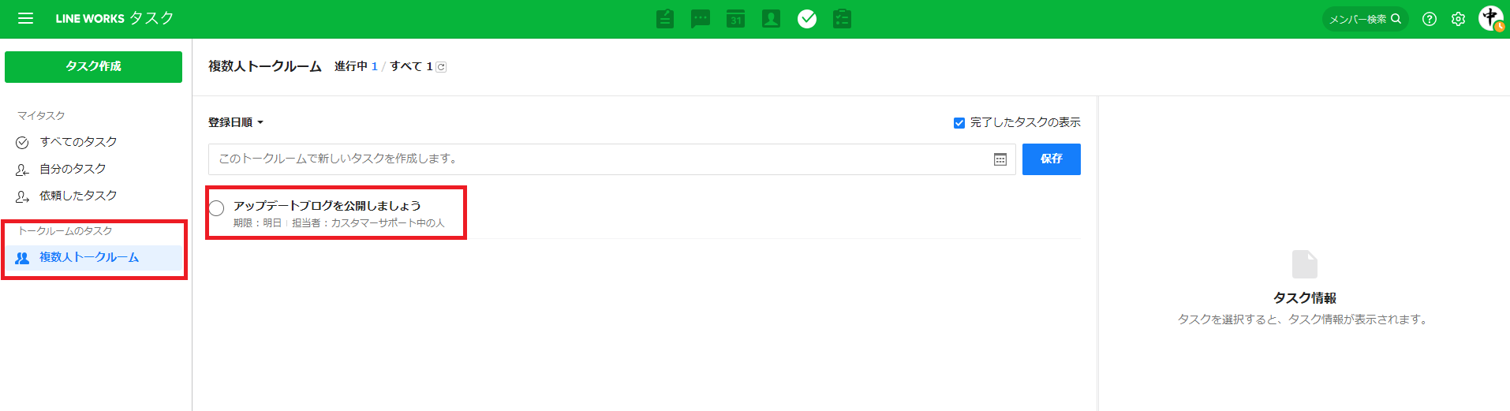1510x411 pixels.
Task: Mark アップデートブログ task as complete
Action: click(x=217, y=208)
